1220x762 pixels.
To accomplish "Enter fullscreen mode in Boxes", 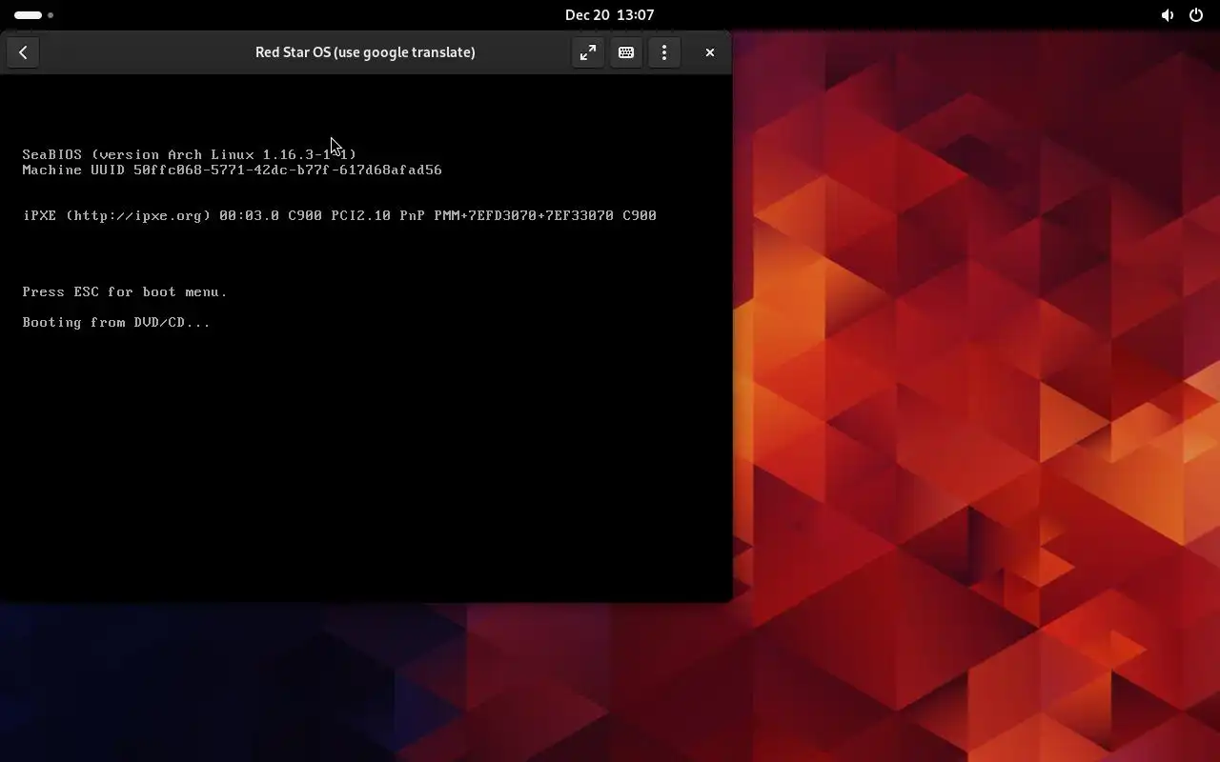I will [x=588, y=52].
